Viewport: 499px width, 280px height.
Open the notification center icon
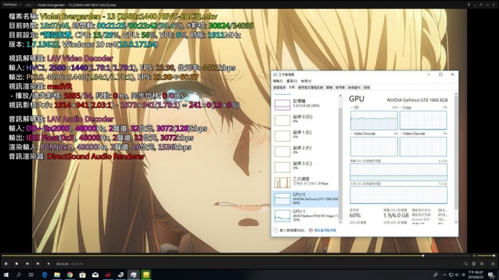pos(492,275)
